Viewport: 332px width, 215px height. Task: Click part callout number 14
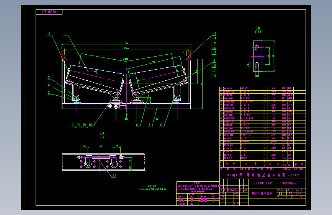point(214,38)
